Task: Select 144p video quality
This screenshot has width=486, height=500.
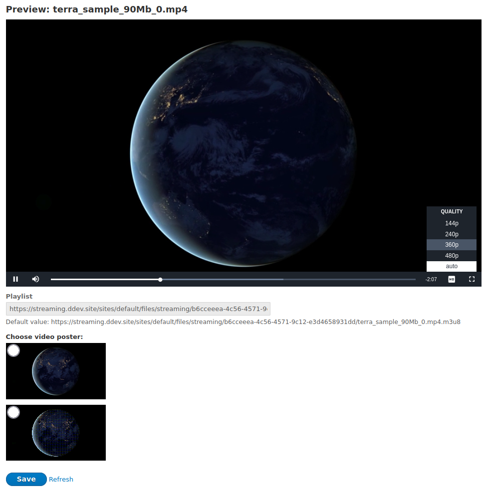Action: [451, 223]
